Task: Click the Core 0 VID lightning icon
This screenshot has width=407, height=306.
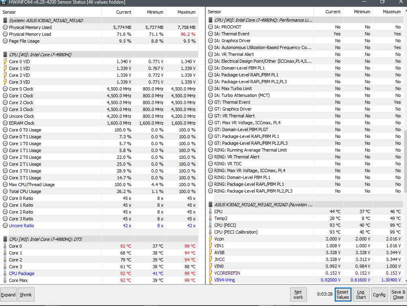Action: (5, 62)
